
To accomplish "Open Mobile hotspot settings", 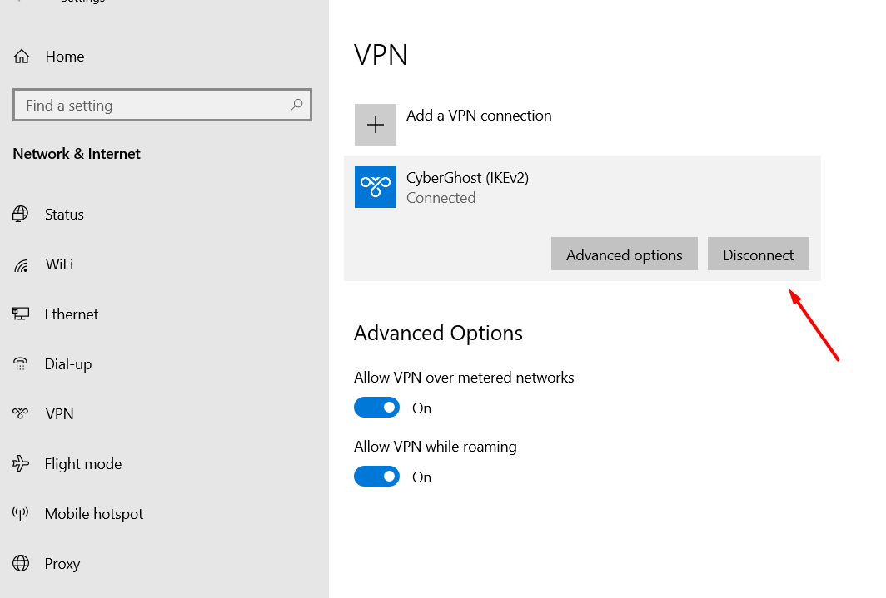I will tap(93, 514).
